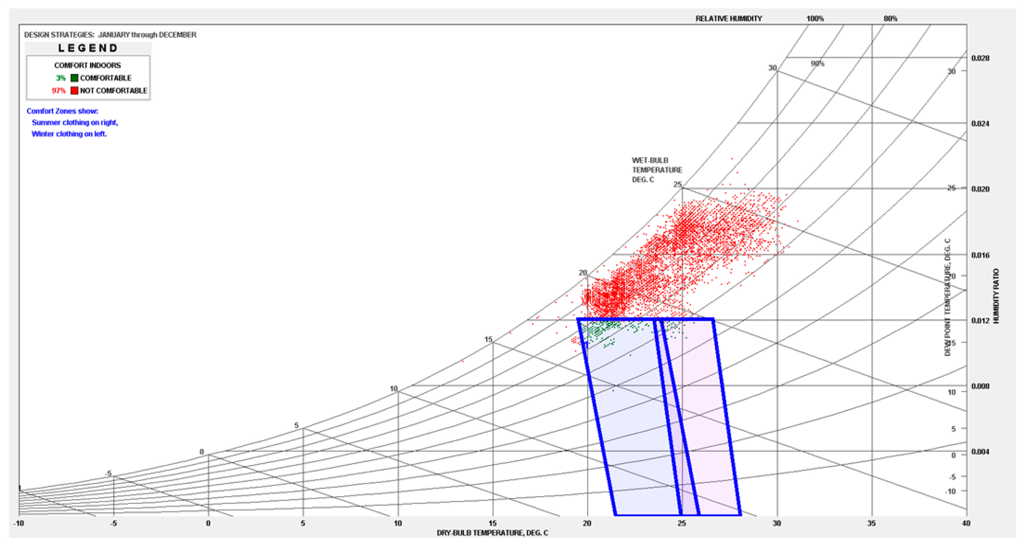Click the RELATIVE HUMIDITY label
This screenshot has height=547, width=1022.
pyautogui.click(x=729, y=18)
